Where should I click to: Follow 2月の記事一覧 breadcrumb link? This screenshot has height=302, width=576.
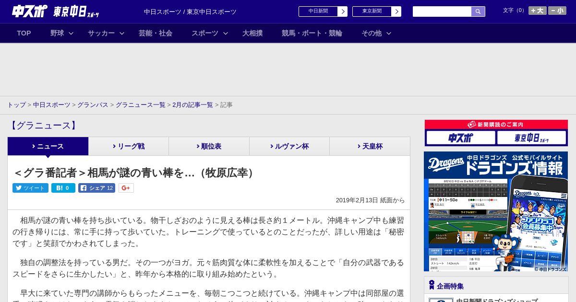[192, 105]
